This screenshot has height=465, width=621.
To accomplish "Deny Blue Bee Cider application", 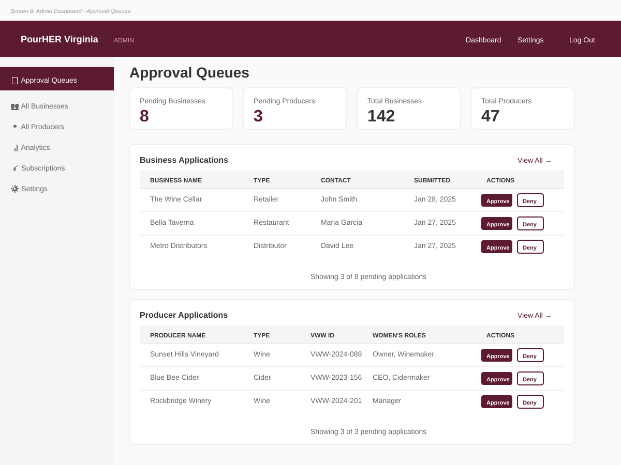I will pyautogui.click(x=530, y=379).
